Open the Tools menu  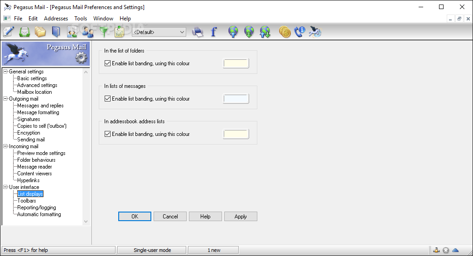81,19
